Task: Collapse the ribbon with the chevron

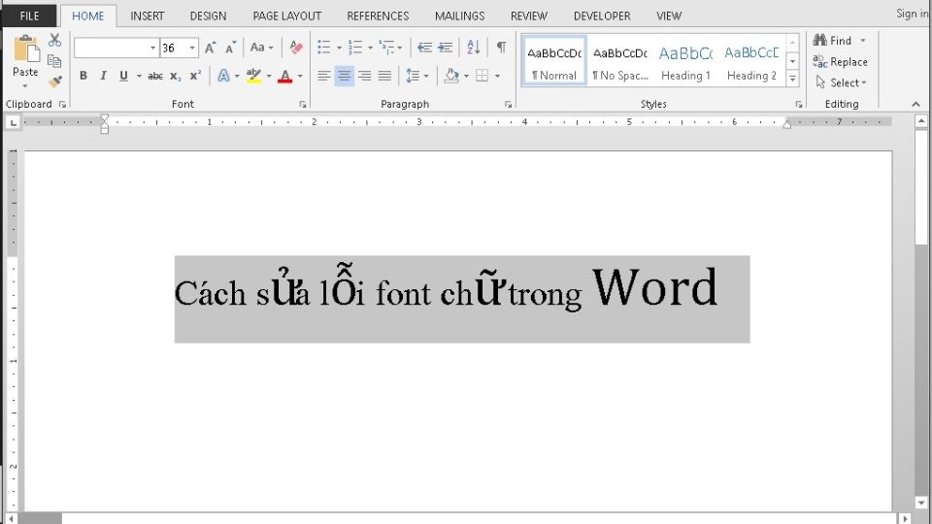Action: (915, 105)
